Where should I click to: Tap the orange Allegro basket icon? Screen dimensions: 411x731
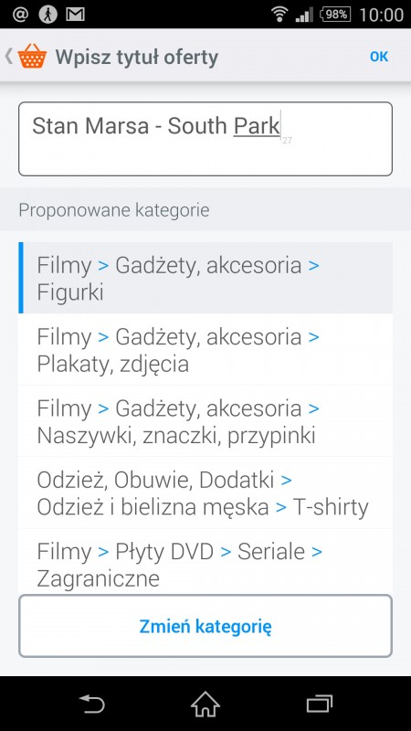click(32, 56)
